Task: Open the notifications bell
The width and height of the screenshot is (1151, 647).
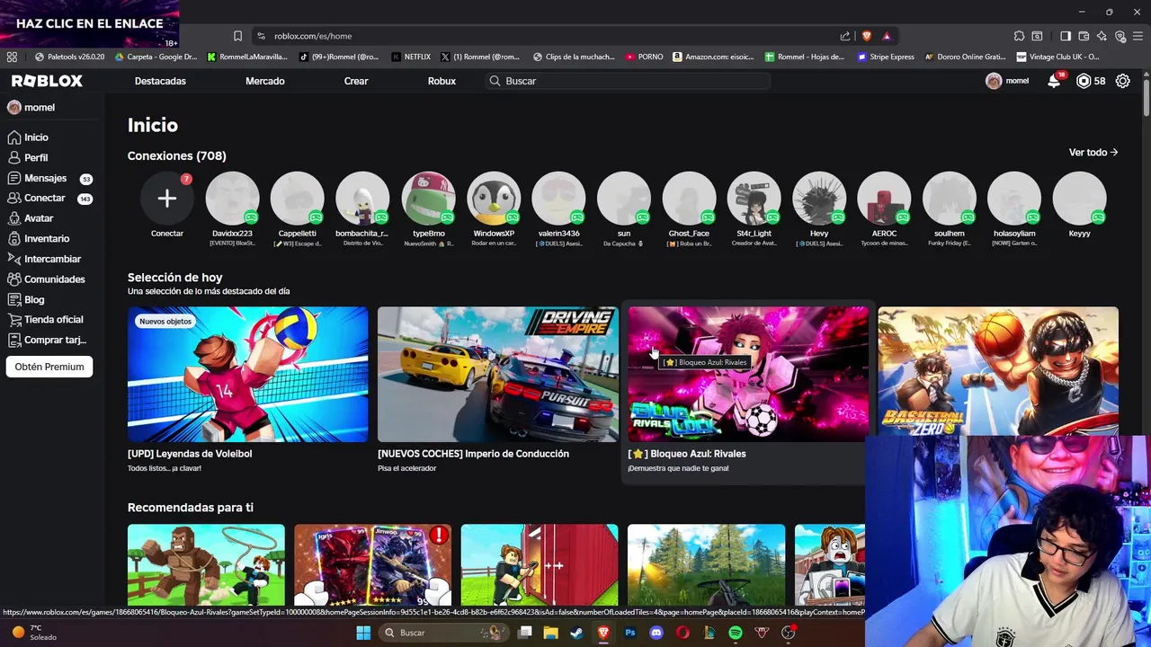Action: (1054, 81)
